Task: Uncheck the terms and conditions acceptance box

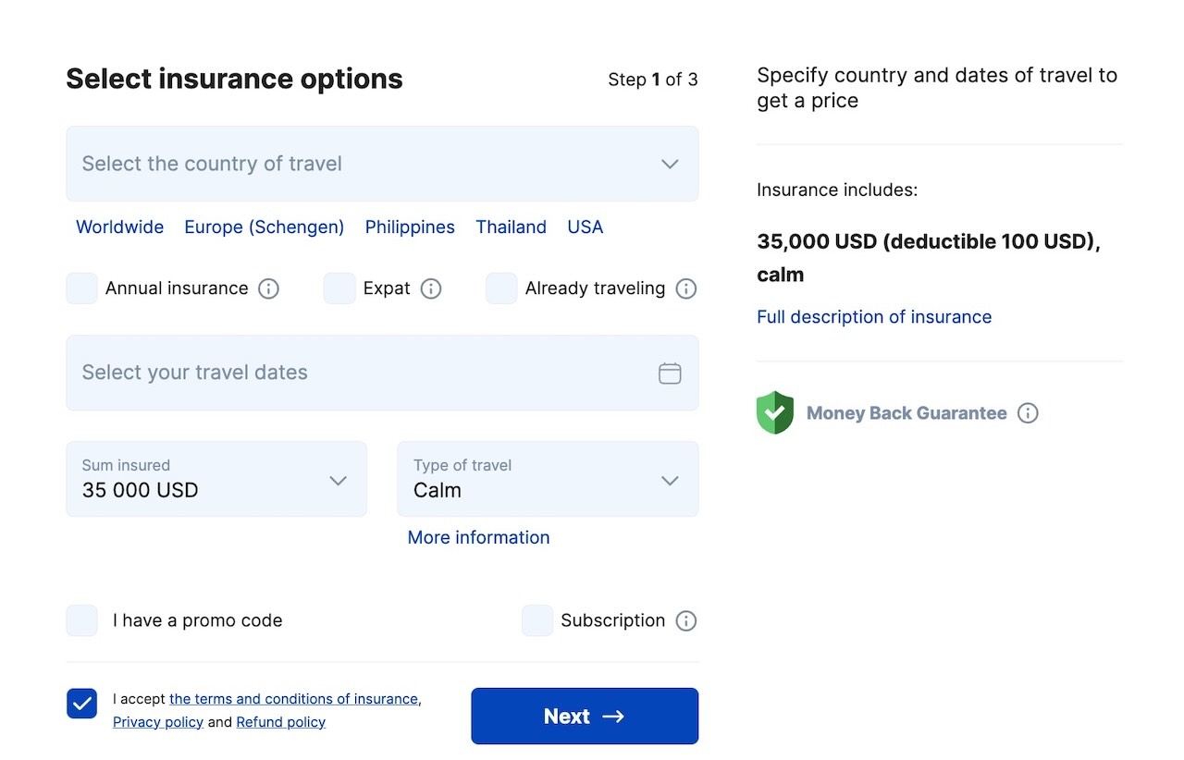Action: pos(81,704)
